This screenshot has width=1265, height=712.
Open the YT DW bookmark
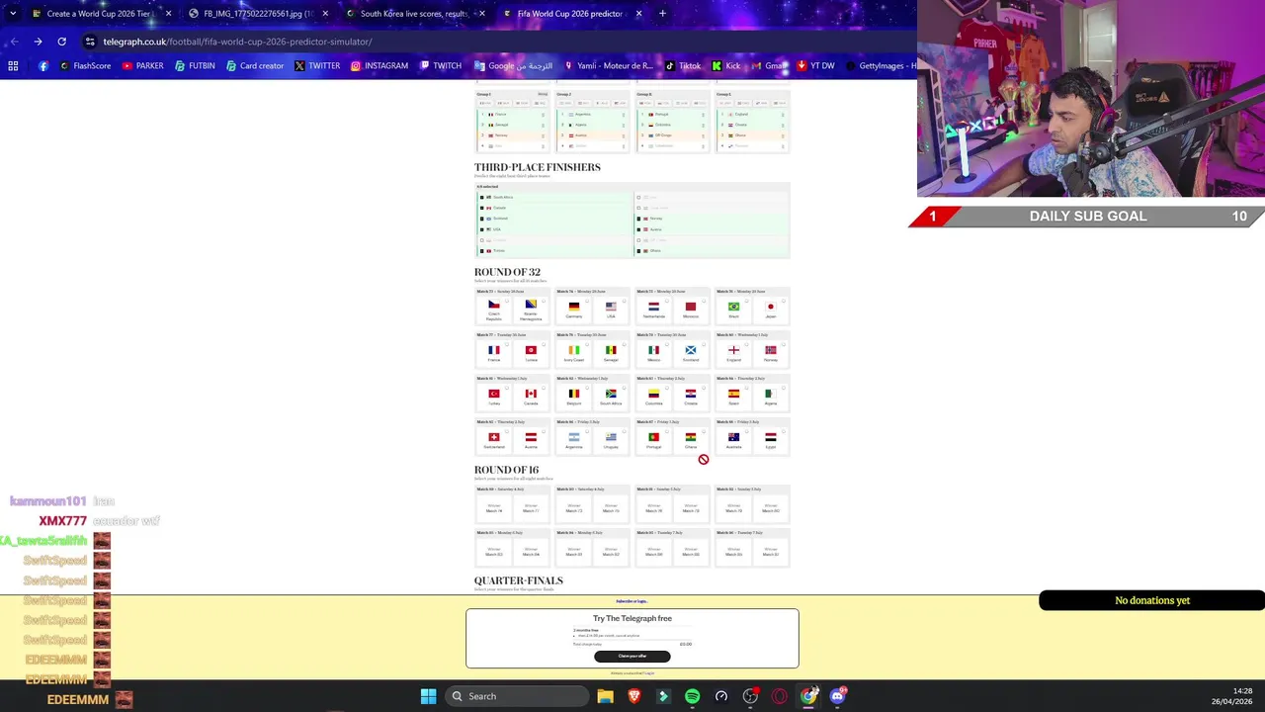[814, 65]
